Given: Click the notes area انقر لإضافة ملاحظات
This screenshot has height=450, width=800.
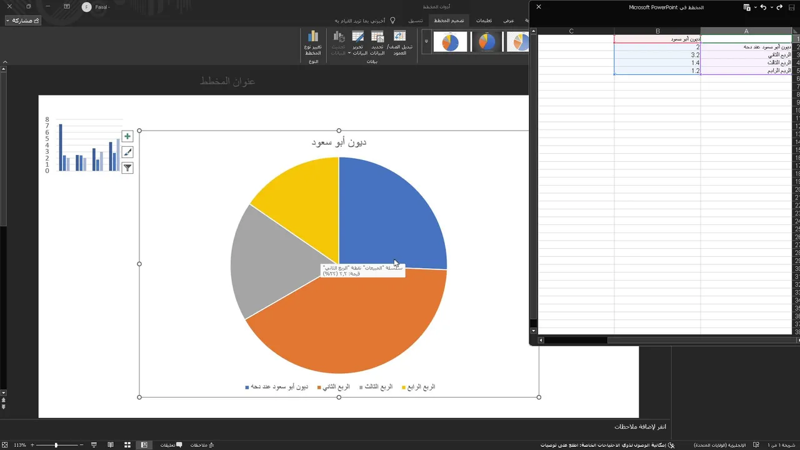Looking at the screenshot, I should pos(640,426).
